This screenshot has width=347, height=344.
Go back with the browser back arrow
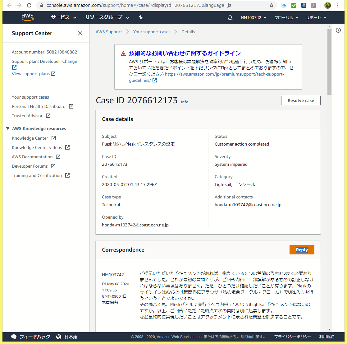9,5
